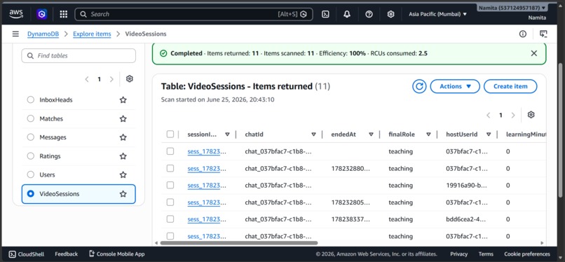565x262 pixels.
Task: Open the Asia Pacific (Mumbai) region selector
Action: [x=437, y=14]
